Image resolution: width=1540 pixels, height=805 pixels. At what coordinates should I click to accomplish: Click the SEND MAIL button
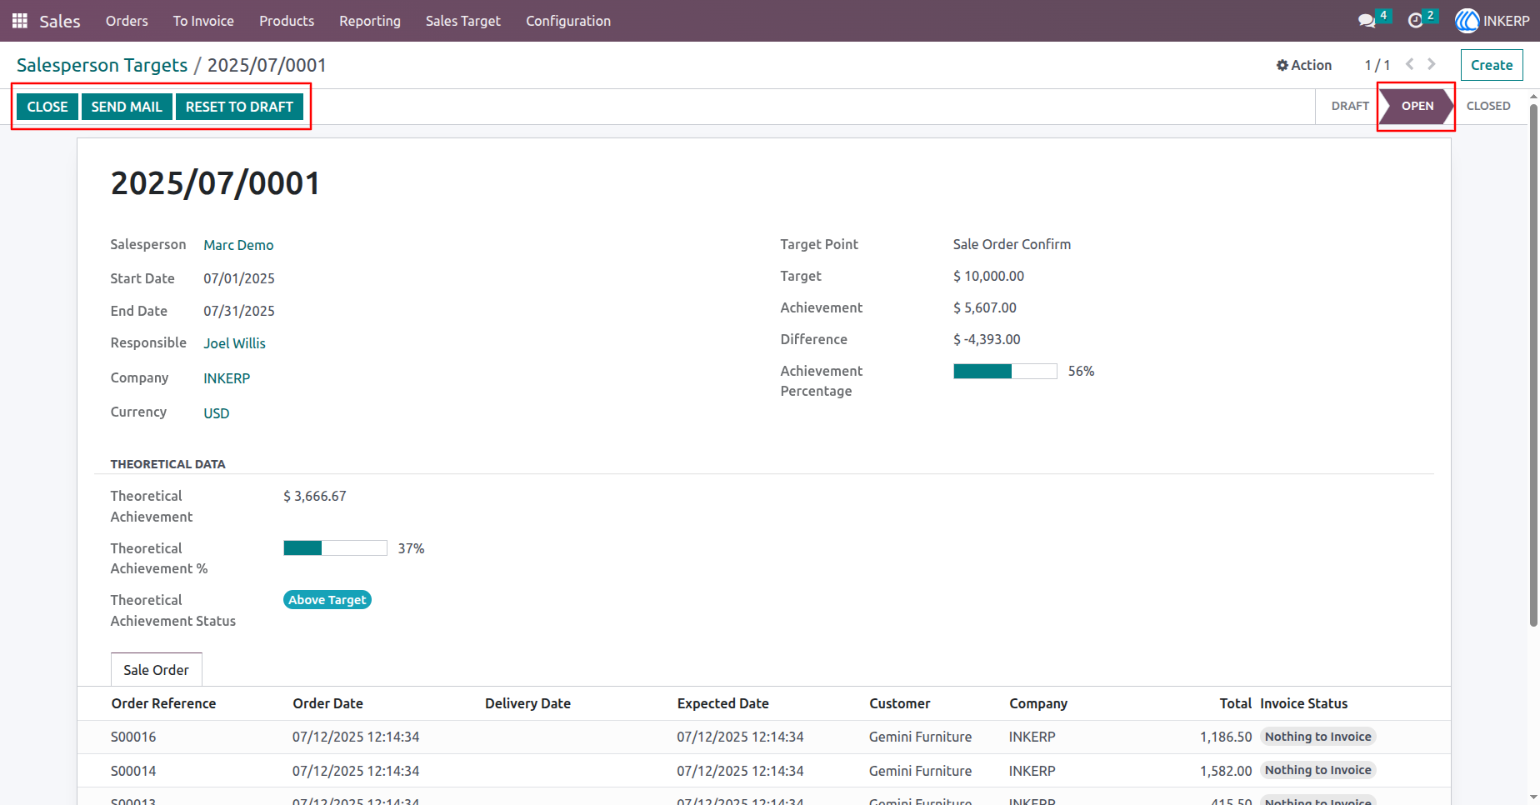coord(127,107)
